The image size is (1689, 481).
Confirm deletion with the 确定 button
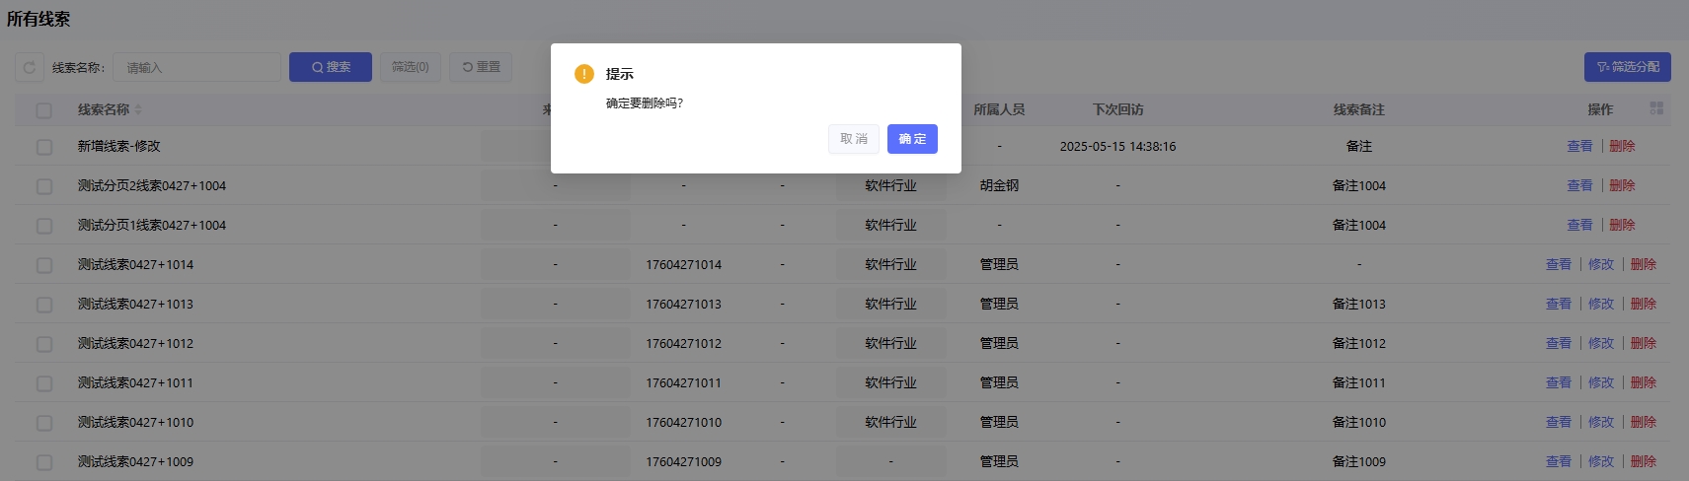912,139
